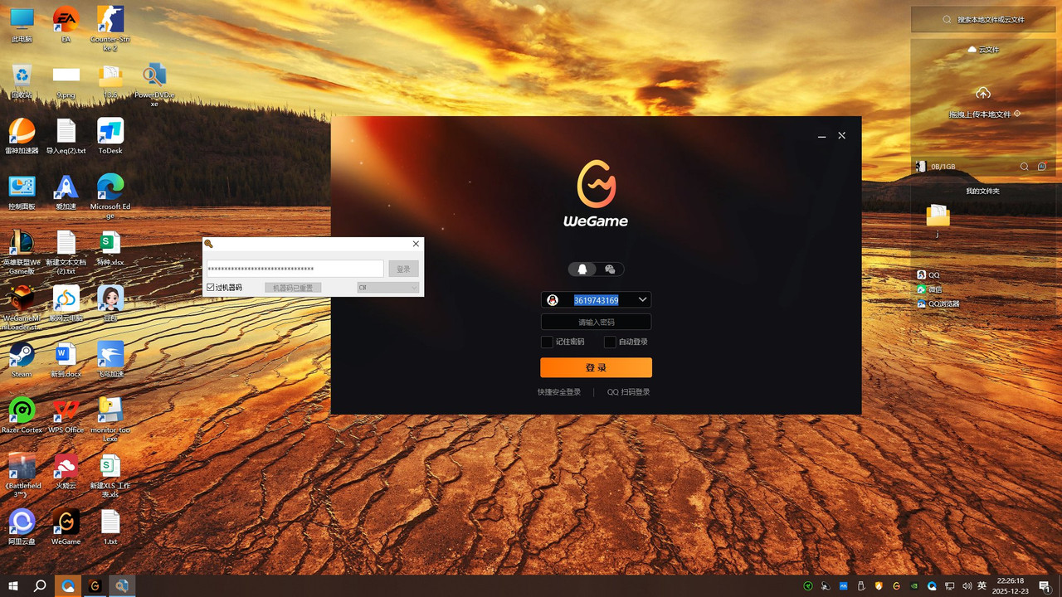This screenshot has height=597, width=1062.
Task: Click the orange 登录 button in WeGame
Action: click(x=596, y=367)
